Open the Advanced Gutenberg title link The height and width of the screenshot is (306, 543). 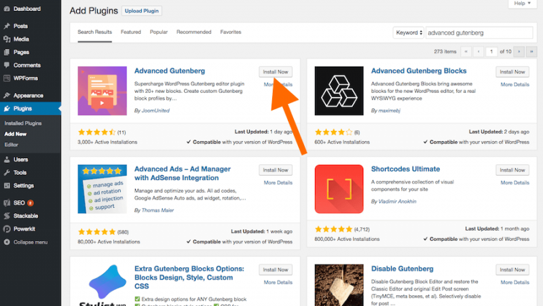point(170,71)
